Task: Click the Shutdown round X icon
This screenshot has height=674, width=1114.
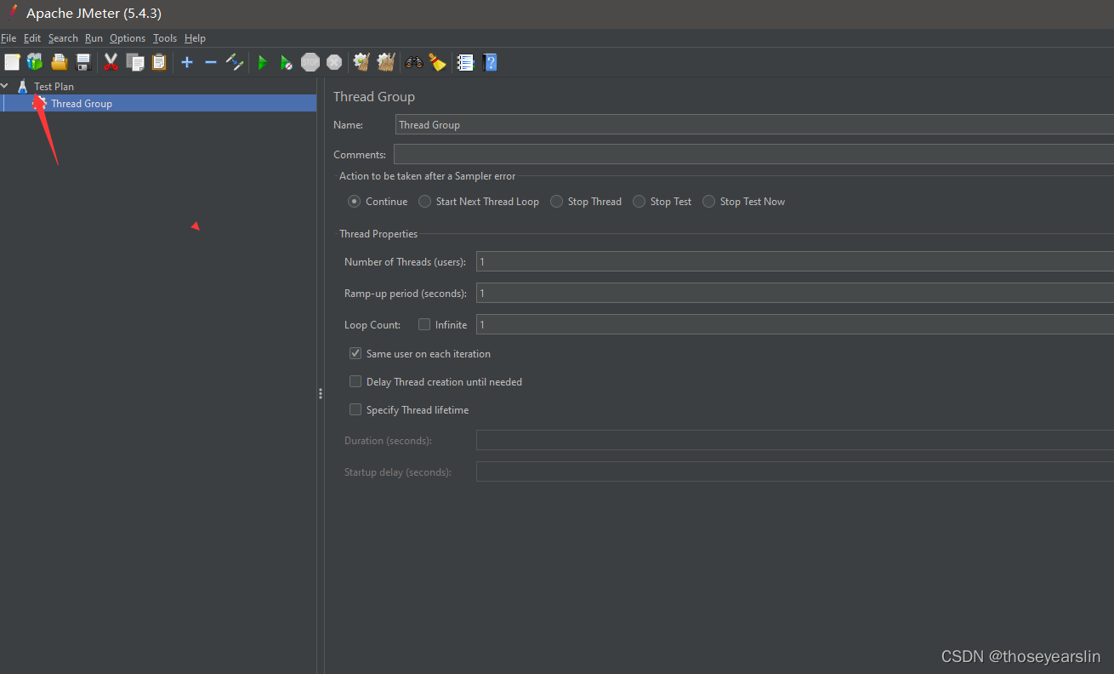Action: [334, 62]
